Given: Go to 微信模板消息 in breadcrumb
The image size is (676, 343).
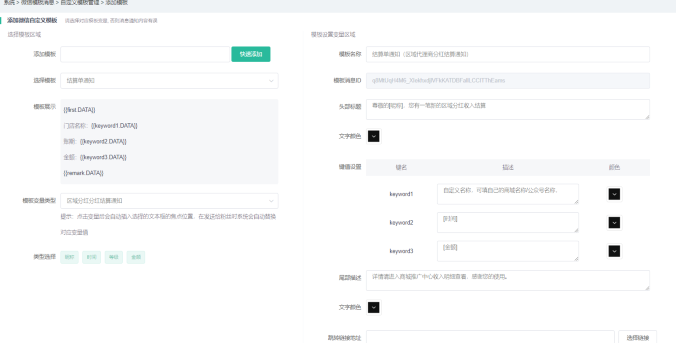Looking at the screenshot, I should pos(38,3).
